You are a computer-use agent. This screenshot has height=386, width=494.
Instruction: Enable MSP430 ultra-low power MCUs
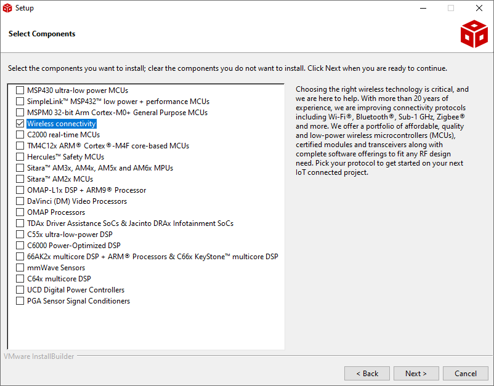point(20,90)
